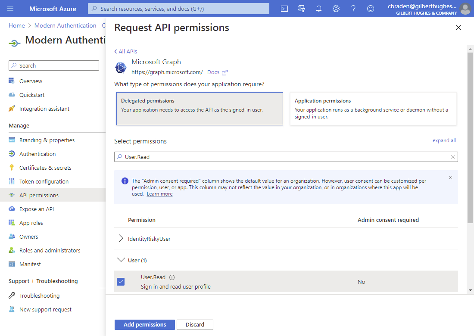Click the Authentication icon in sidebar

[12, 154]
